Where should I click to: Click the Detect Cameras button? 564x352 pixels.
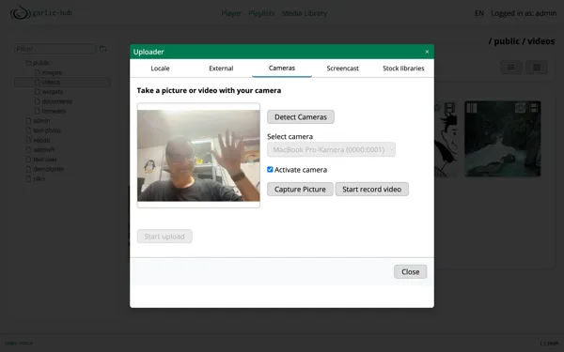coord(301,117)
